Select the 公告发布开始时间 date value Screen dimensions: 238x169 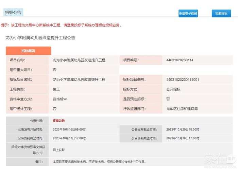pyautogui.click(x=69, y=129)
